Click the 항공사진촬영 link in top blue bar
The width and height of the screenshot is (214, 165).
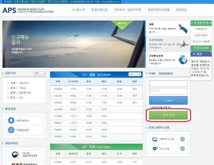[38, 2]
